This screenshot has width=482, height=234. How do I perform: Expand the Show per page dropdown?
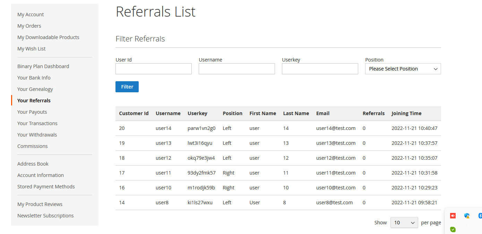click(404, 223)
